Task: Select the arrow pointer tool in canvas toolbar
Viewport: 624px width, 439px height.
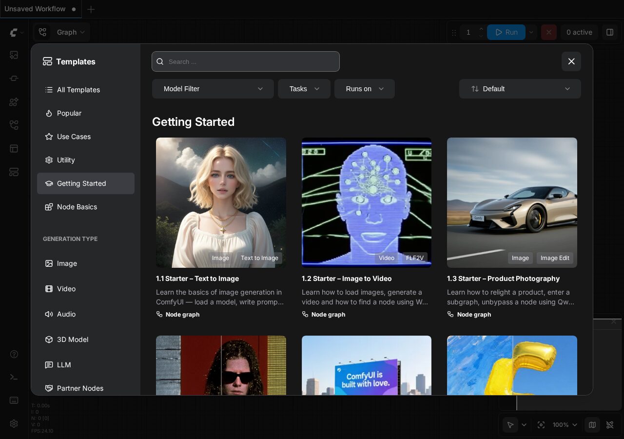Action: (510, 425)
